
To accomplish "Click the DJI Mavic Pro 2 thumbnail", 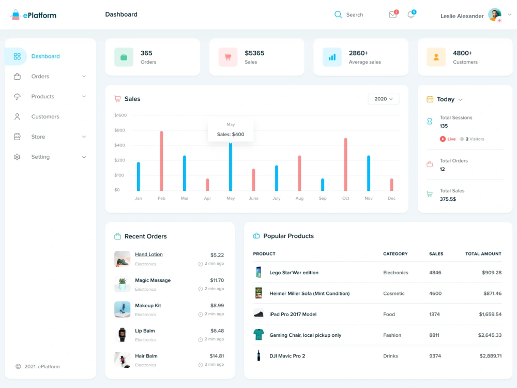I will point(258,356).
